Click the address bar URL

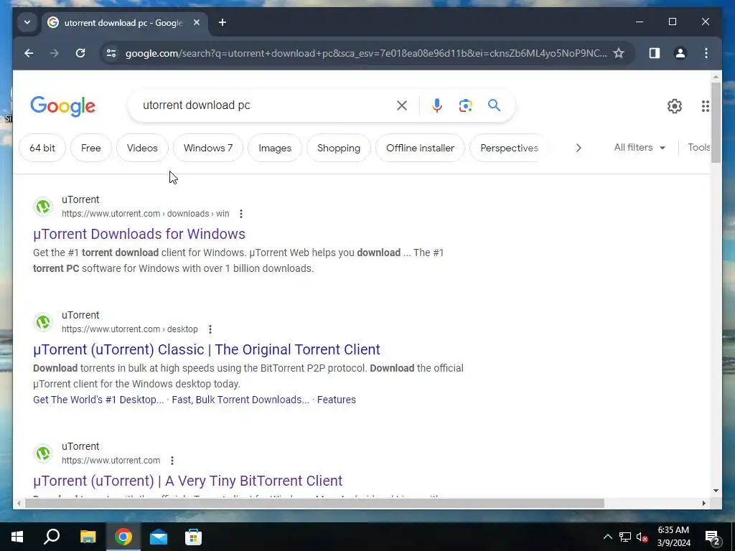(365, 53)
